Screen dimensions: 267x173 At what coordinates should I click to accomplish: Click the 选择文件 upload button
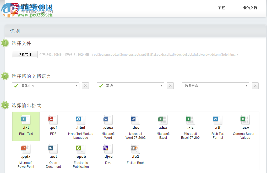point(25,54)
